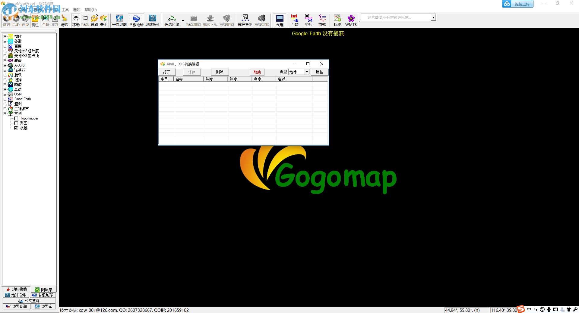Open the 帮助(H) menu

pos(90,10)
